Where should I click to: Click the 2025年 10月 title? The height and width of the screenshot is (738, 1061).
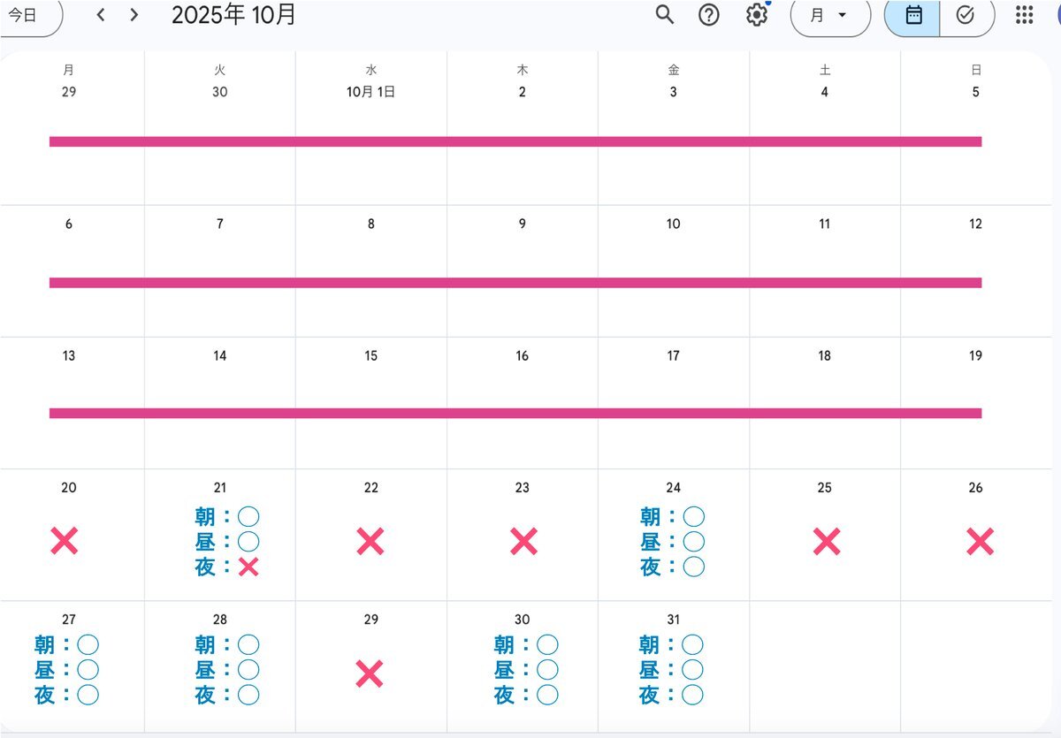point(233,15)
